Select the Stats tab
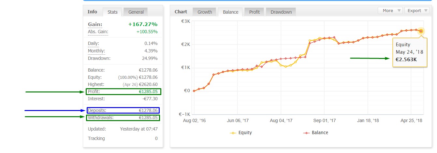This screenshot has width=437, height=153. tap(112, 12)
